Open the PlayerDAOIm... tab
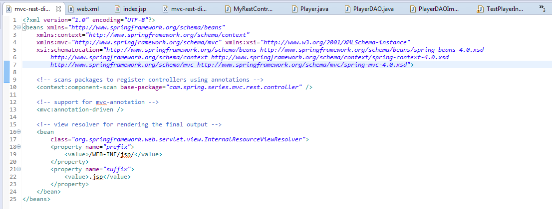Screen dimensions: 552x209 click(x=435, y=9)
